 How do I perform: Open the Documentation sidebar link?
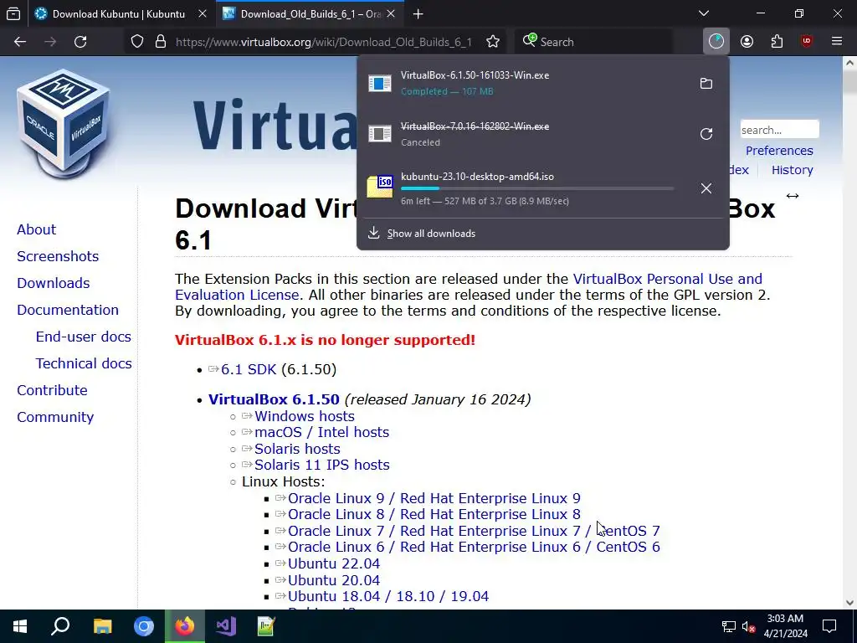point(67,310)
